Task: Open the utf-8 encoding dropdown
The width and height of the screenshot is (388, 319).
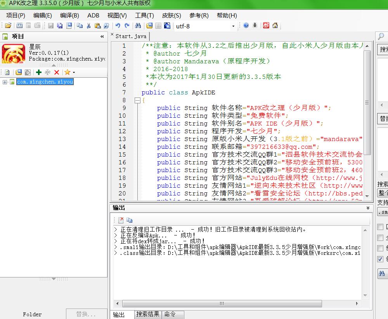Action: click(x=233, y=26)
